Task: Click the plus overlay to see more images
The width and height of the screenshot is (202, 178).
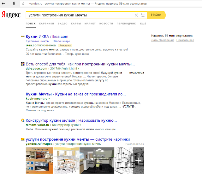Action: pos(138,160)
